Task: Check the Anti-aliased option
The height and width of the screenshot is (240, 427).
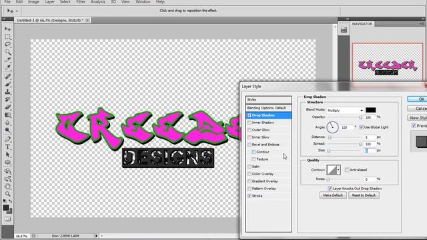Action: (347, 170)
